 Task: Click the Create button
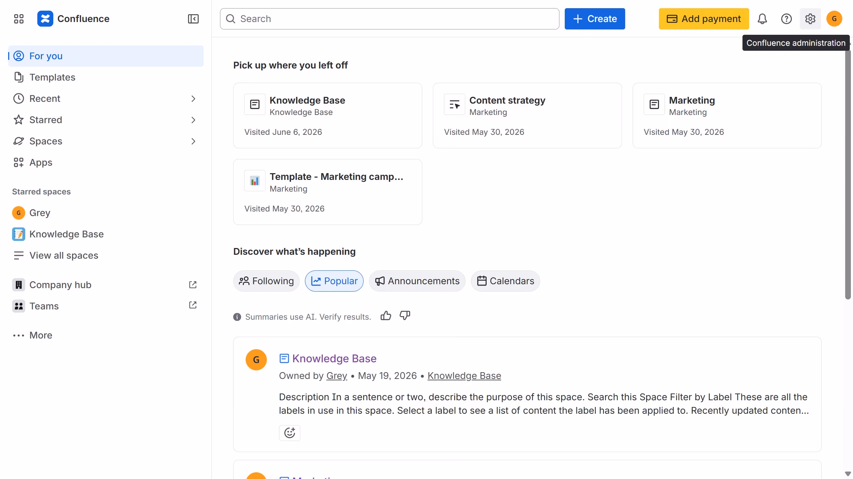coord(595,19)
